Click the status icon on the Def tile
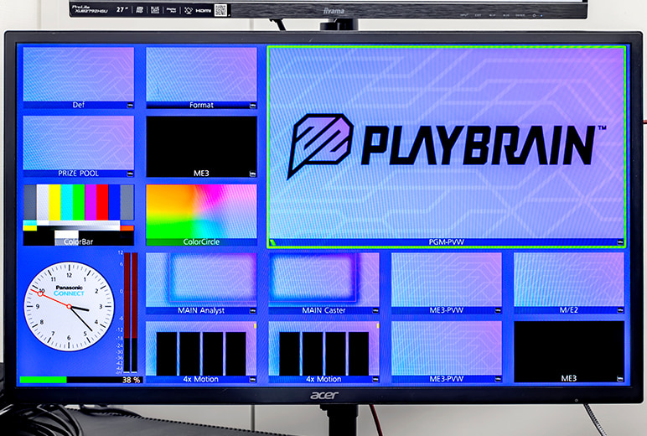The height and width of the screenshot is (436, 647). 129,106
